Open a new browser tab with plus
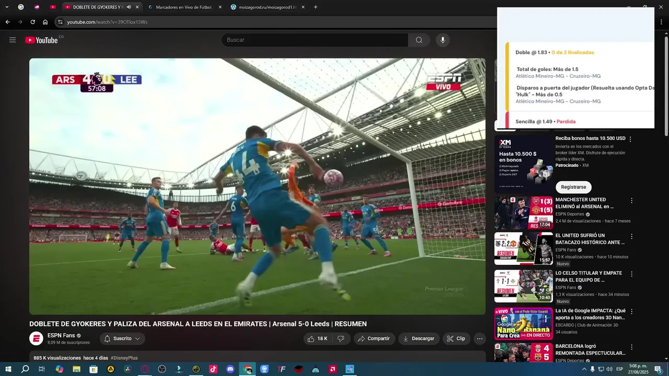Screen dimensions: 669x376 (x=316, y=7)
